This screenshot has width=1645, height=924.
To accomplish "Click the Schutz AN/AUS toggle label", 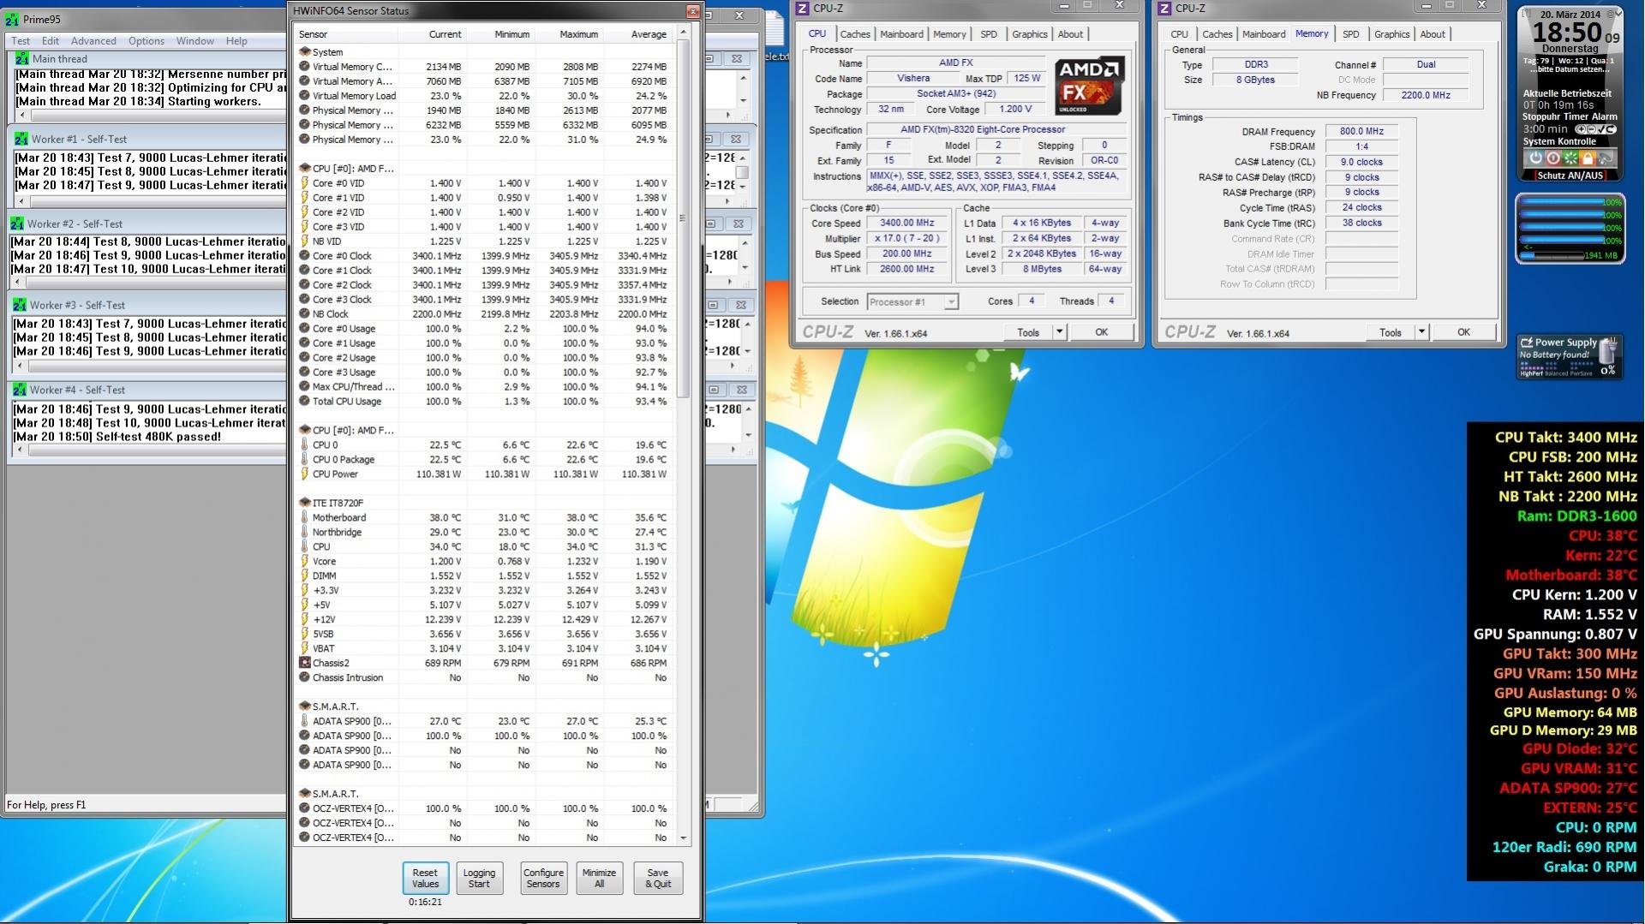I will click(x=1570, y=176).
